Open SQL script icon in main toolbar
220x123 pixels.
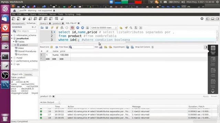tap(18, 18)
